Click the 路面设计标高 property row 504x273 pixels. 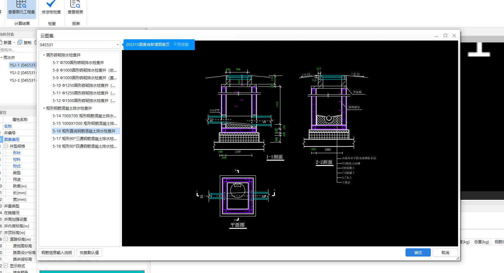pyautogui.click(x=19, y=252)
